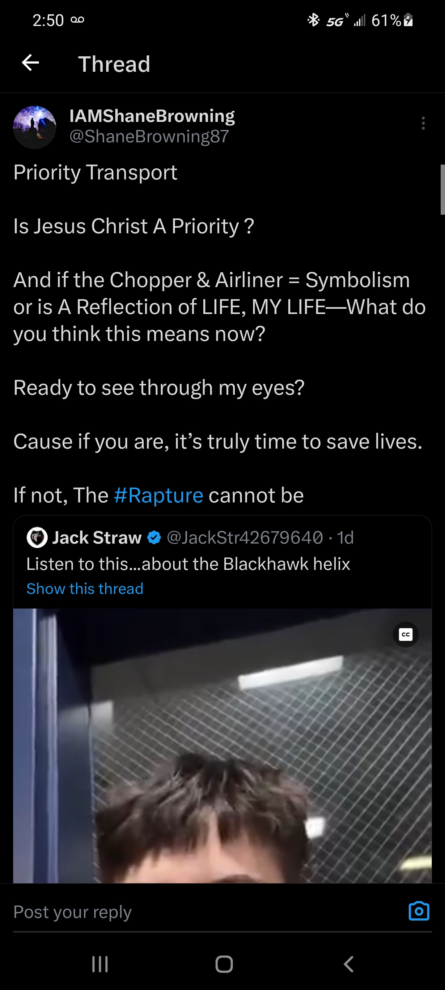Tap the IAMShaneBrowning display name
This screenshot has height=990, width=445.
(x=152, y=116)
